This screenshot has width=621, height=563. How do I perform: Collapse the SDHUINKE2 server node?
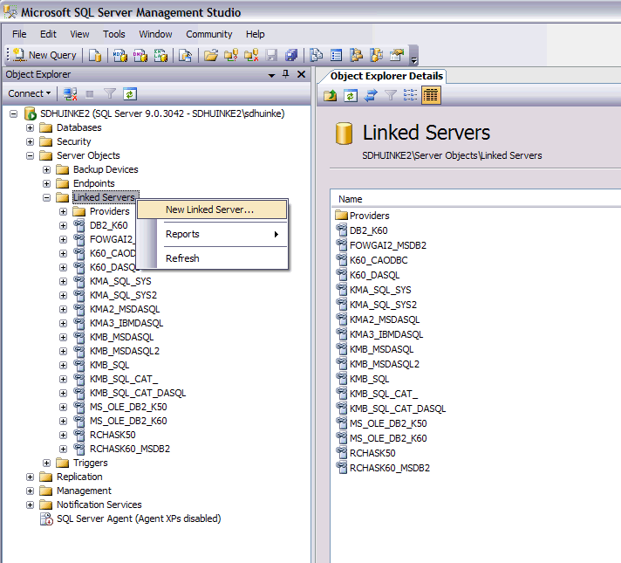pyautogui.click(x=13, y=113)
